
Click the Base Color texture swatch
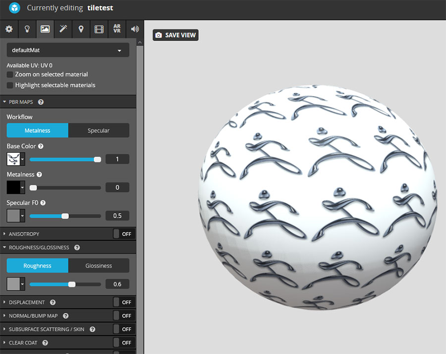pyautogui.click(x=13, y=159)
